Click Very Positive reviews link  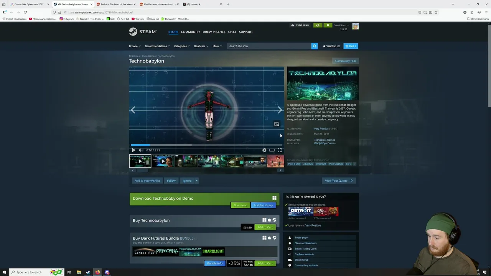(x=321, y=129)
